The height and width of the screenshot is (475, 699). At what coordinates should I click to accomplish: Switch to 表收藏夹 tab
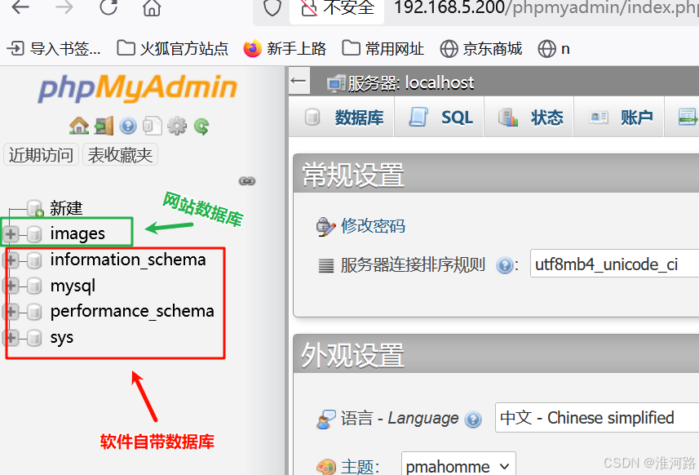coord(120,155)
